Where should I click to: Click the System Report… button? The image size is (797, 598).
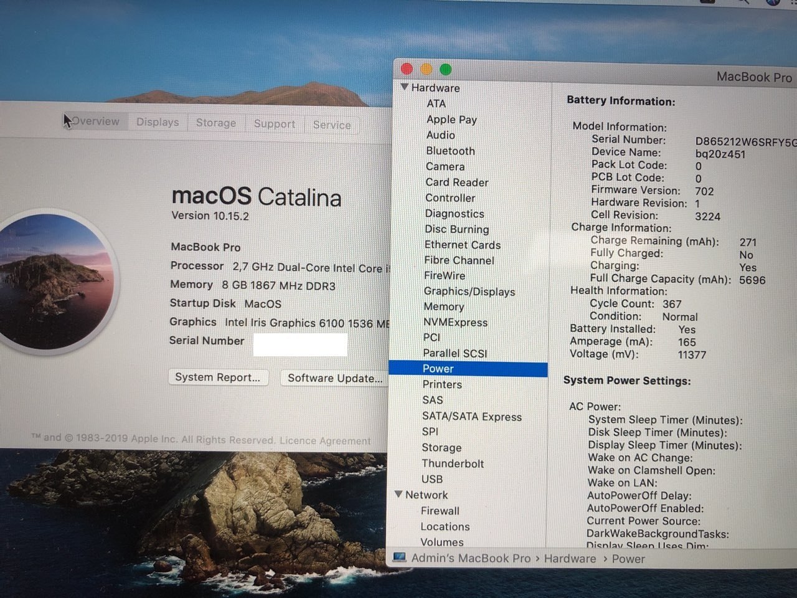pyautogui.click(x=218, y=377)
